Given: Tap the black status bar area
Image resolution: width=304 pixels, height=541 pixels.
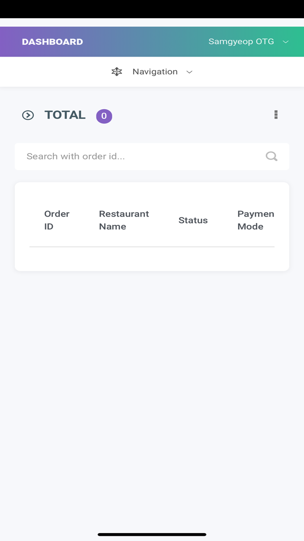Looking at the screenshot, I should coord(152,9).
